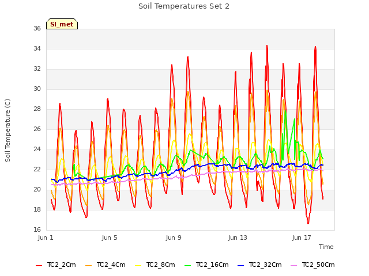
Task: Click the 28 y-axis tick label
Action: coord(37,109)
